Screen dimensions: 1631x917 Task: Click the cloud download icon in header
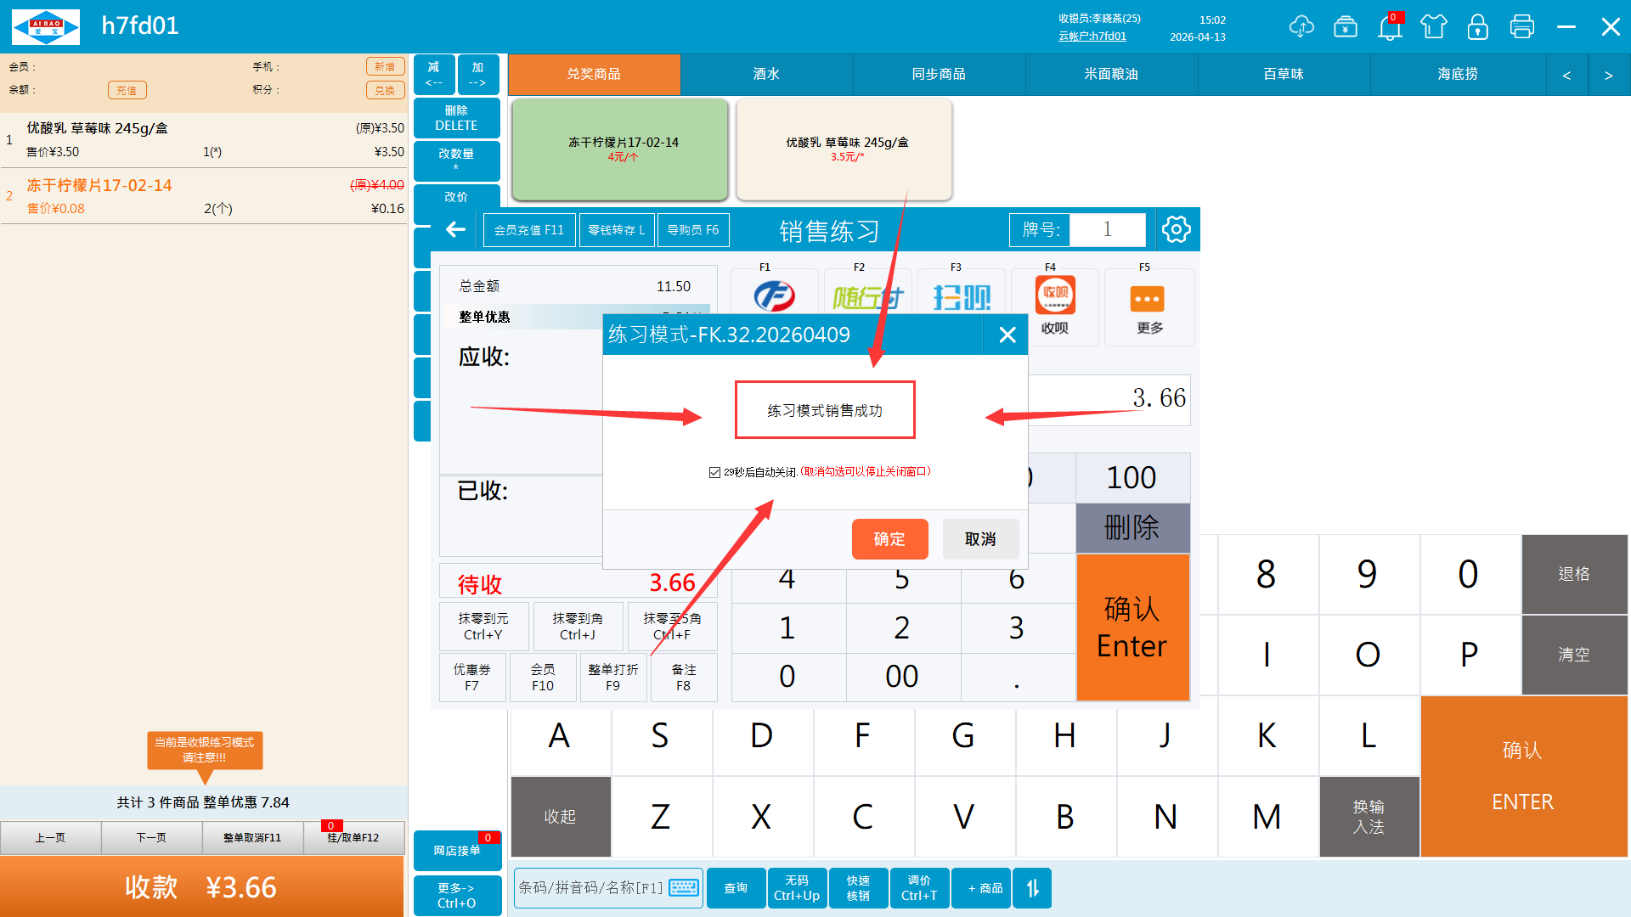[1301, 26]
